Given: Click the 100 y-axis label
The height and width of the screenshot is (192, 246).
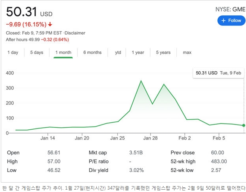Looking at the screenshot, I should 10,118.
